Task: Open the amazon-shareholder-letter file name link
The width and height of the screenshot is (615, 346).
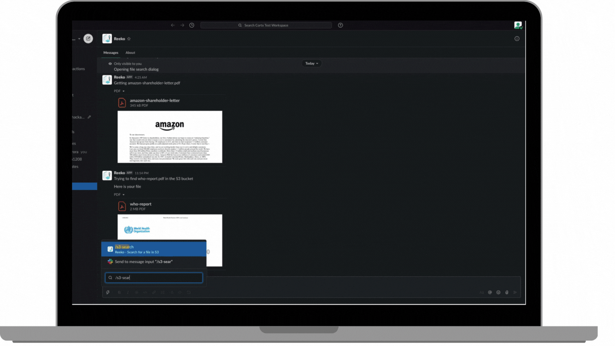Action: 155,100
